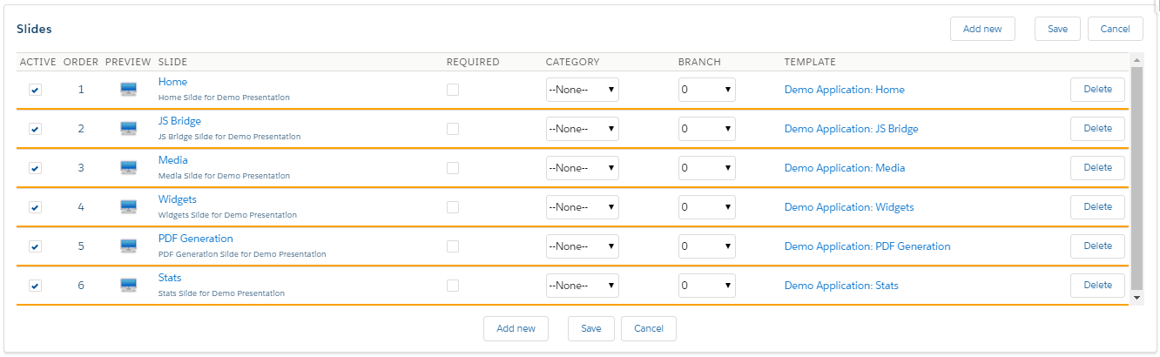Click the Slide column header

pos(172,62)
